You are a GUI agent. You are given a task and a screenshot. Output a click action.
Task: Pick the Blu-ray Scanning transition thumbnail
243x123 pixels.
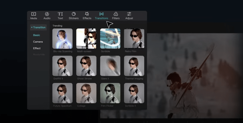coord(62,39)
